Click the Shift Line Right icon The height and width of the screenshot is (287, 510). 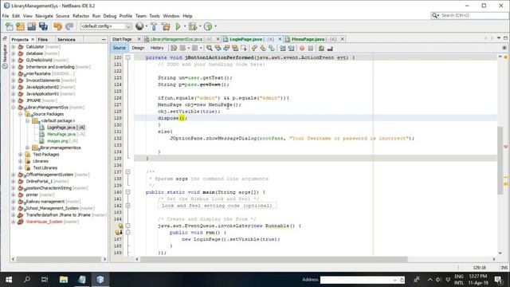point(291,48)
